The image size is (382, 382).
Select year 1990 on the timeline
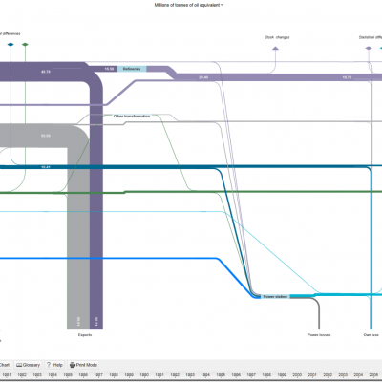point(144,375)
